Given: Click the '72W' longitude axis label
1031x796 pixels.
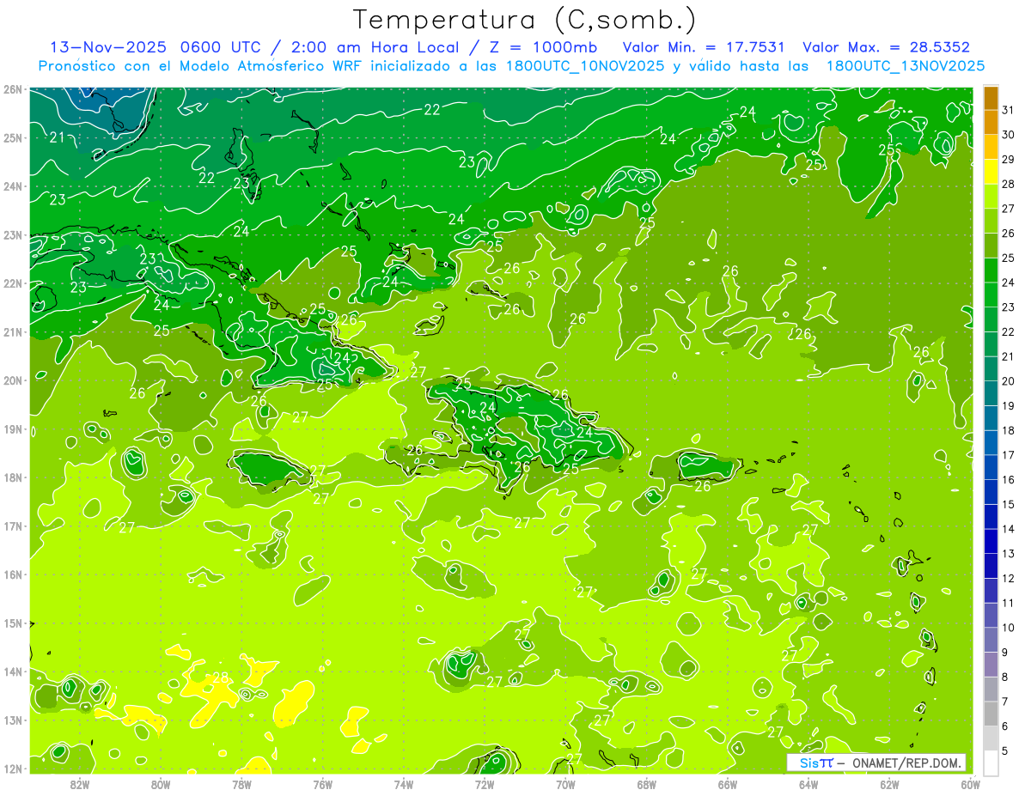Looking at the screenshot, I should [485, 783].
